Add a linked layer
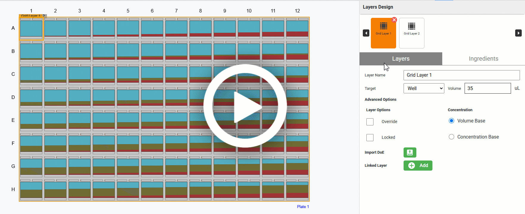Image resolution: width=525 pixels, height=214 pixels. (418, 166)
